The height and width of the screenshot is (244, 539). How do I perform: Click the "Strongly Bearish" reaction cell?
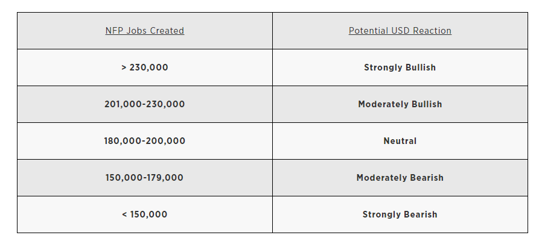click(400, 214)
